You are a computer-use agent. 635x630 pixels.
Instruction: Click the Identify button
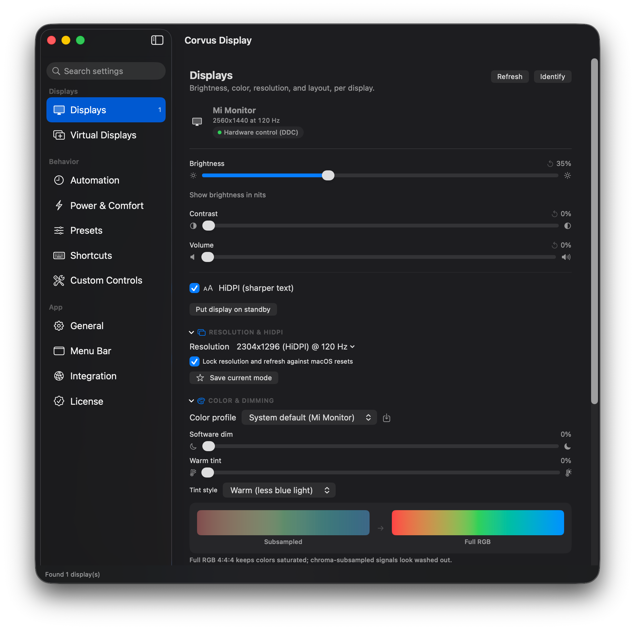[552, 77]
